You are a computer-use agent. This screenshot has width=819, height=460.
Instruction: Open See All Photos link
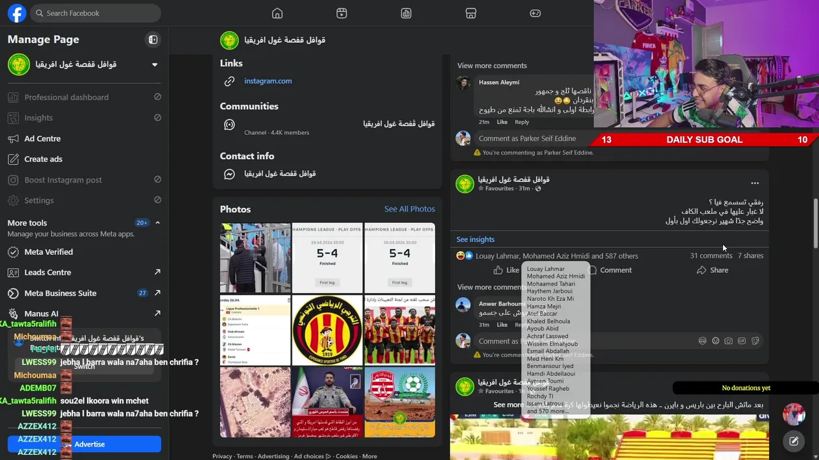(409, 209)
